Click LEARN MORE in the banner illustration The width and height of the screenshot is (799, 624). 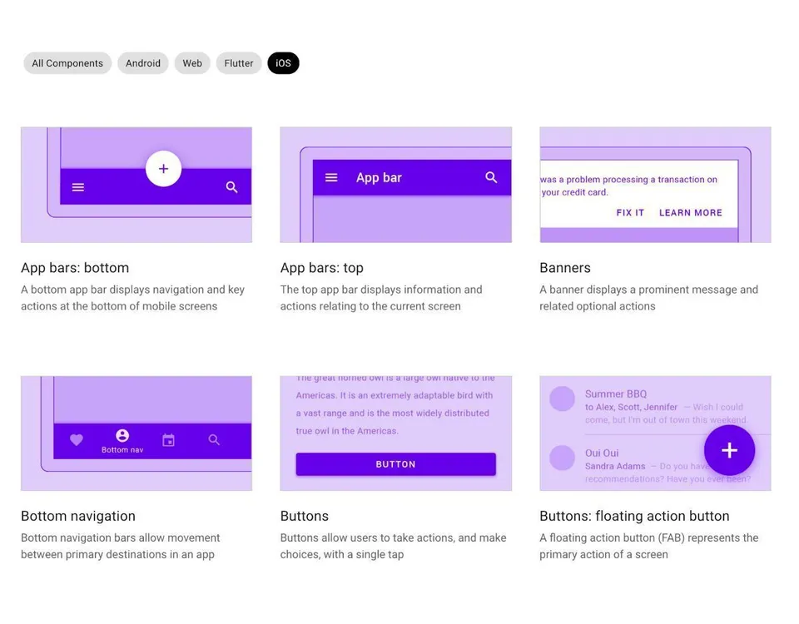(x=691, y=213)
